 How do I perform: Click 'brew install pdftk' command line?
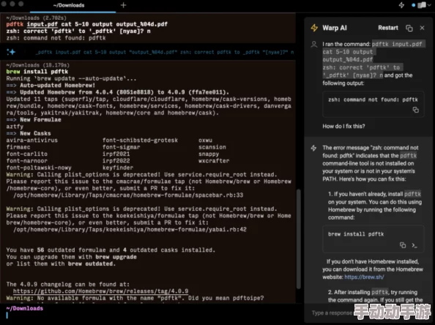click(37, 72)
